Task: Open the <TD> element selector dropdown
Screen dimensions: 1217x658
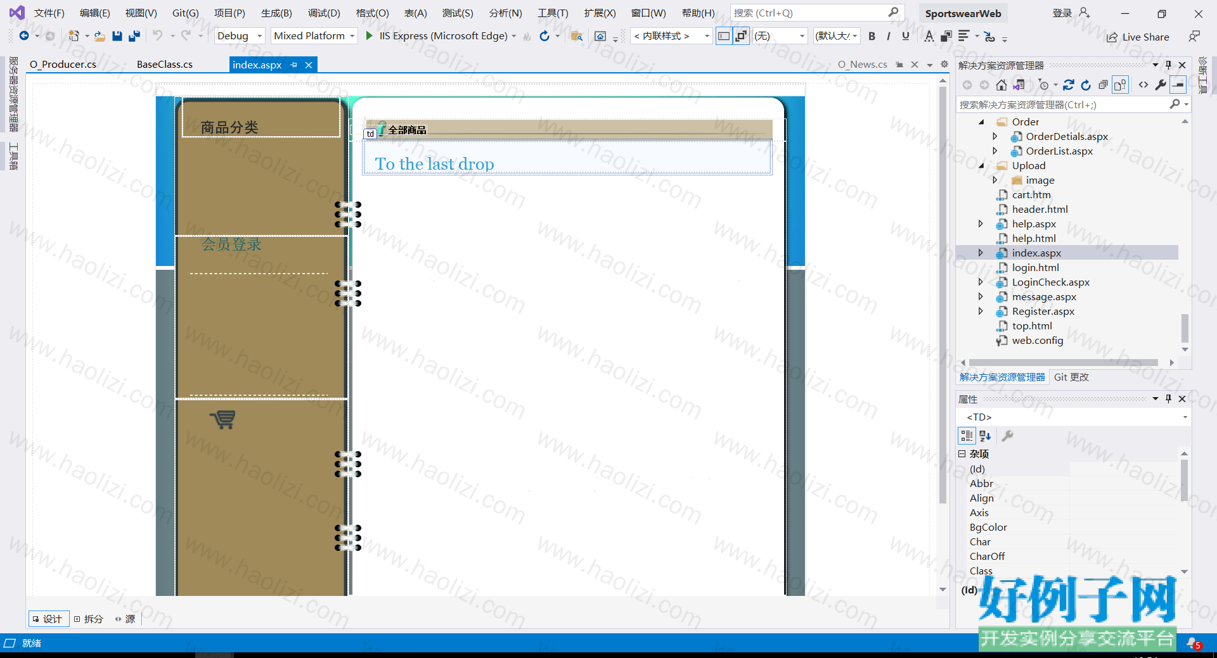Action: click(x=1185, y=417)
